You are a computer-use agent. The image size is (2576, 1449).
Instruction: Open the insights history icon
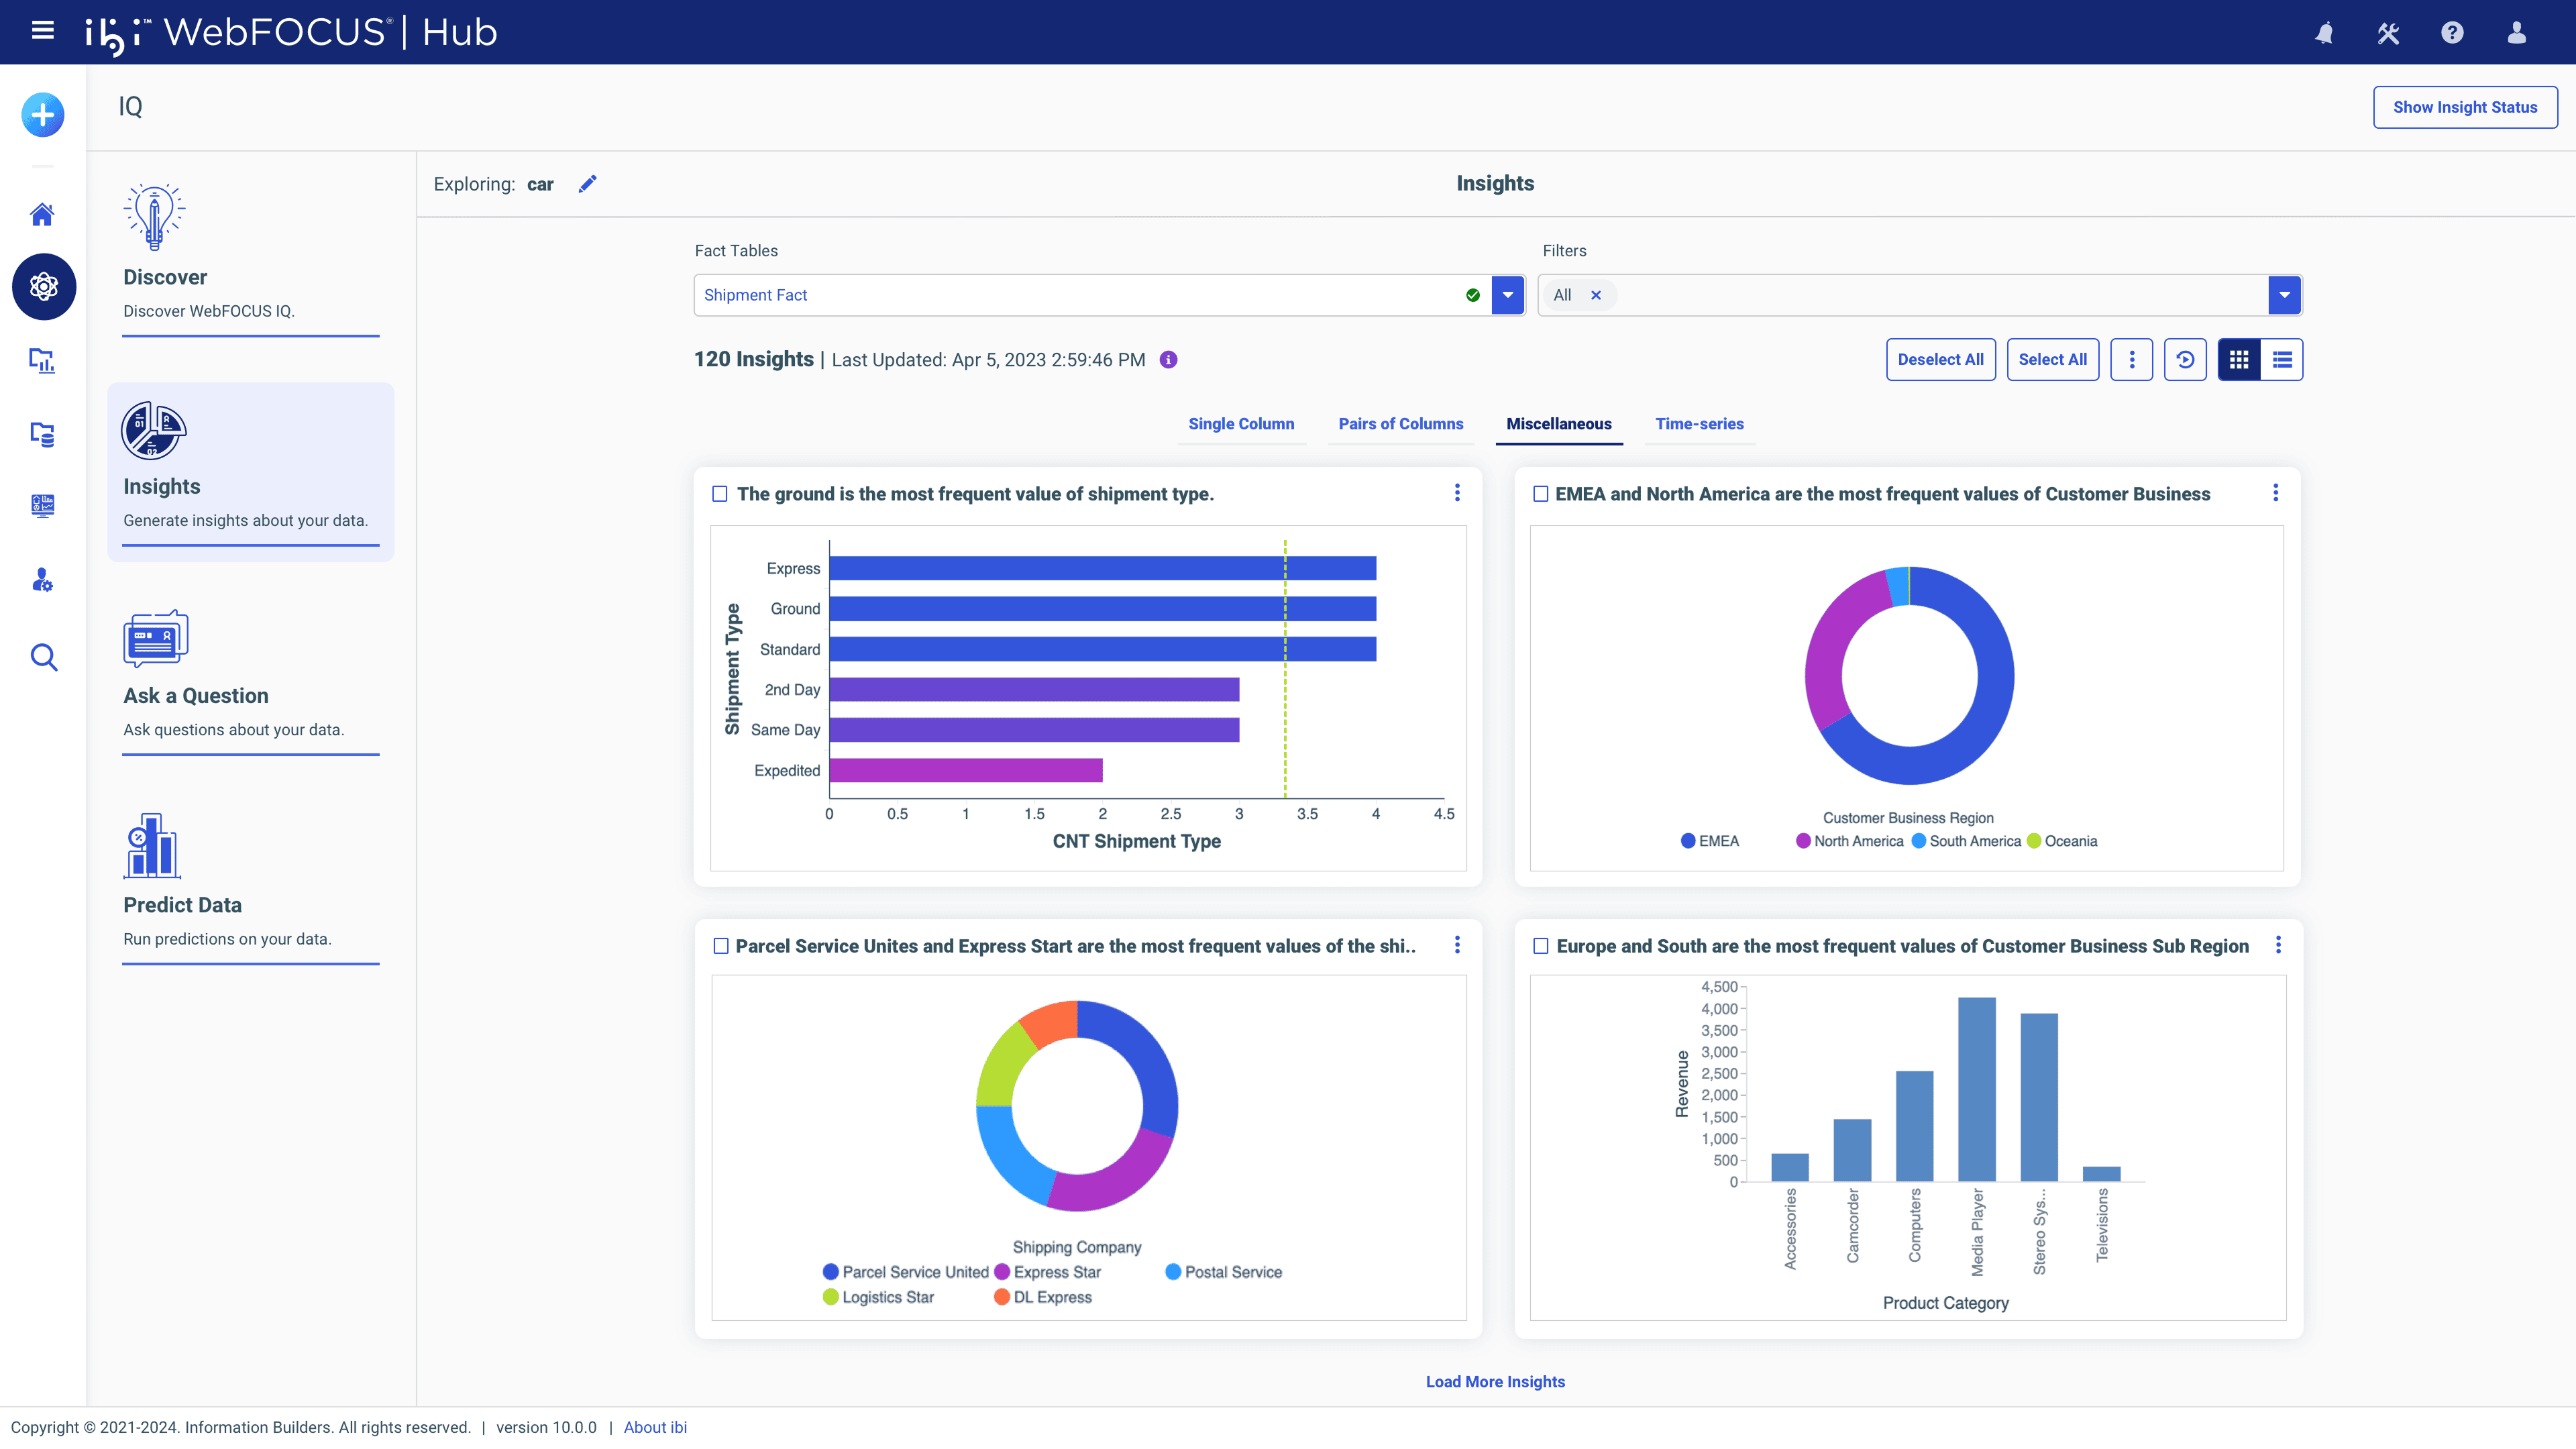point(2185,359)
